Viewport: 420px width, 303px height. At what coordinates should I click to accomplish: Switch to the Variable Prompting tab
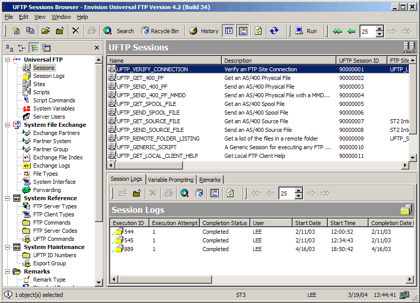(171, 180)
